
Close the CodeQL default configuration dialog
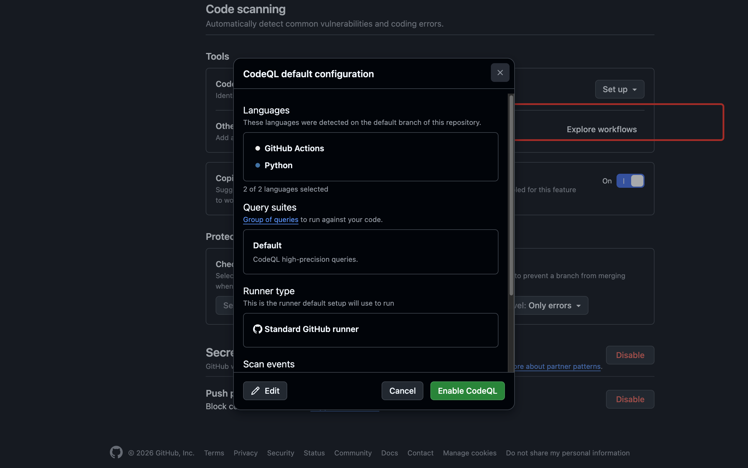[499, 73]
